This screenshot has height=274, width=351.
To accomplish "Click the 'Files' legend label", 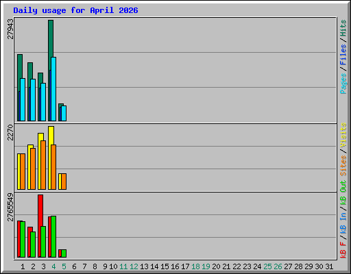I will [x=343, y=55].
